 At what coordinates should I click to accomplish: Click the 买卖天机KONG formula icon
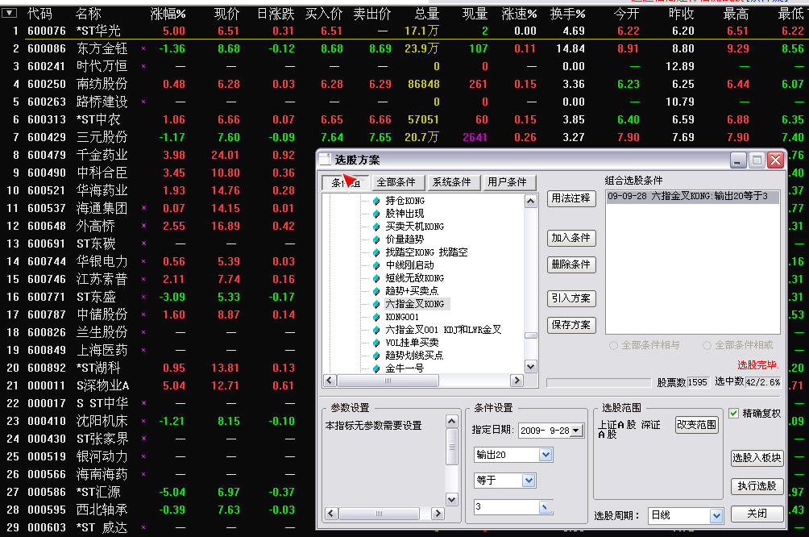[x=375, y=227]
